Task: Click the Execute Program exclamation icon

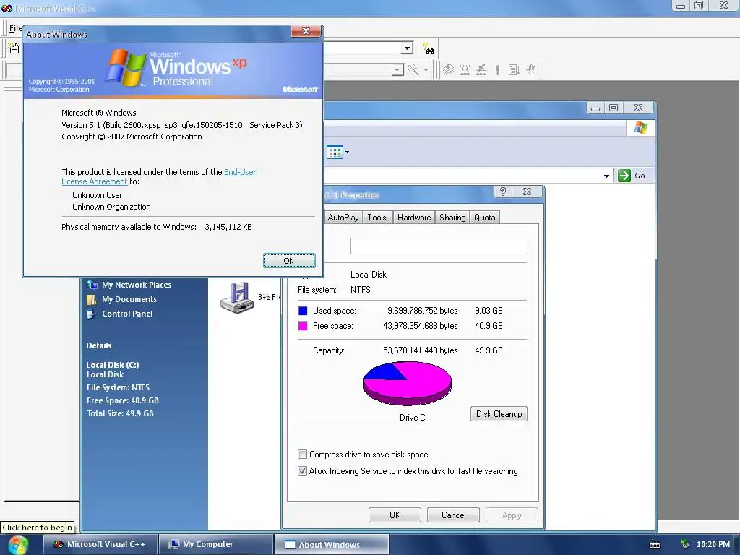Action: click(497, 70)
